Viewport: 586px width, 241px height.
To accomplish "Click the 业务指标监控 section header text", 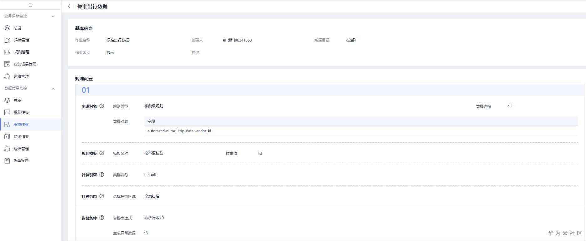I will [x=16, y=16].
